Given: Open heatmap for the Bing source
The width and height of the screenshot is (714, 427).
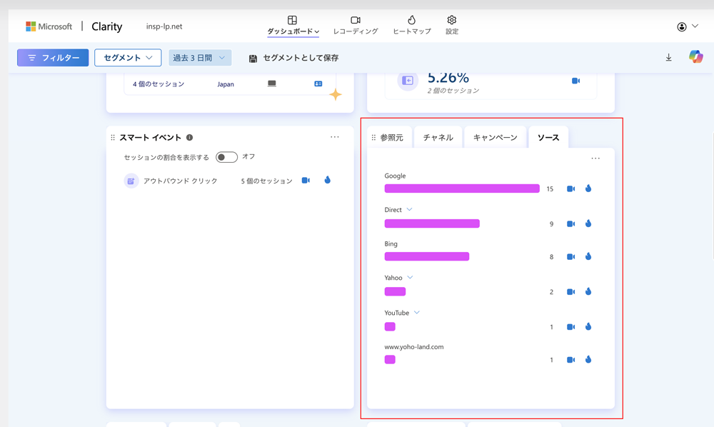Looking at the screenshot, I should click(x=588, y=256).
